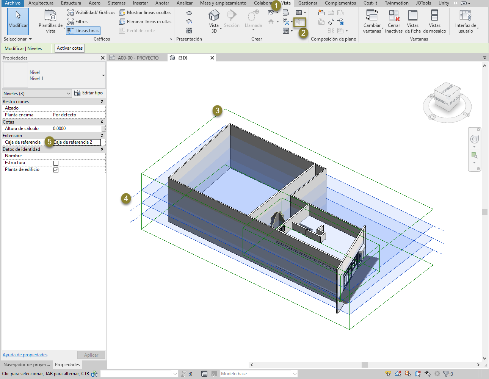Open Visibilidad/Gráficos settings

coord(91,13)
